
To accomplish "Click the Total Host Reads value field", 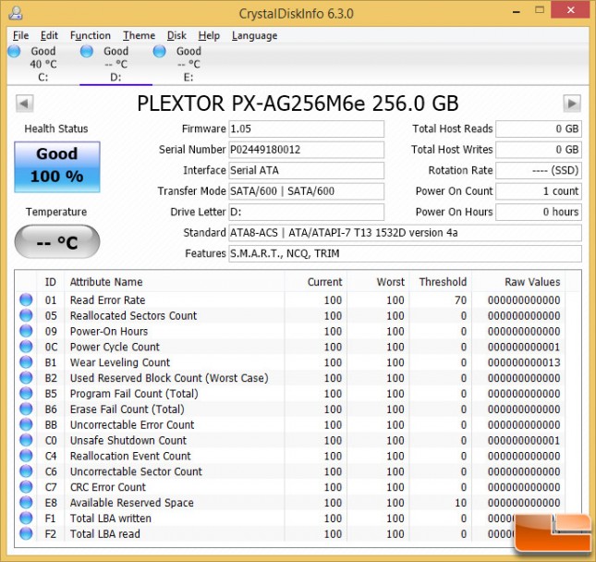I will pos(539,128).
